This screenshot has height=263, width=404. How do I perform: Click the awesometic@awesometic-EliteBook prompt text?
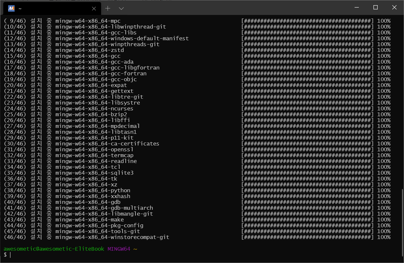click(54, 249)
